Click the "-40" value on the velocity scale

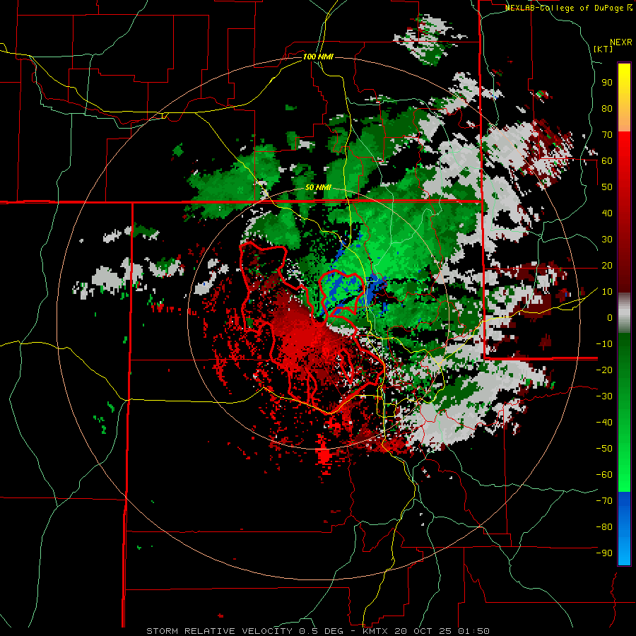pyautogui.click(x=605, y=423)
